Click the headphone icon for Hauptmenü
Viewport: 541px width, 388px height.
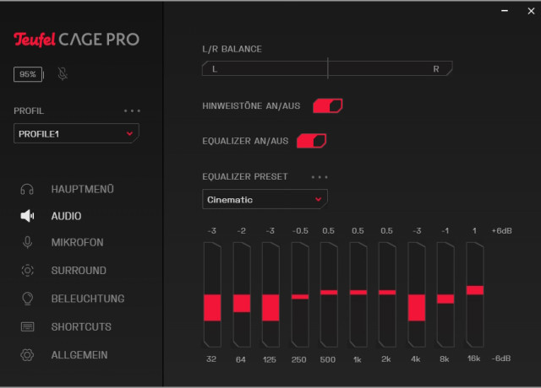(x=27, y=189)
